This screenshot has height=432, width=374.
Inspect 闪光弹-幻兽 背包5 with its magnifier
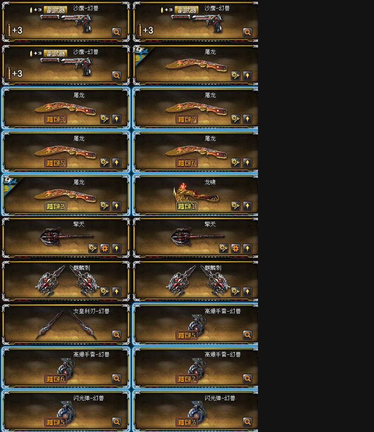[116, 422]
